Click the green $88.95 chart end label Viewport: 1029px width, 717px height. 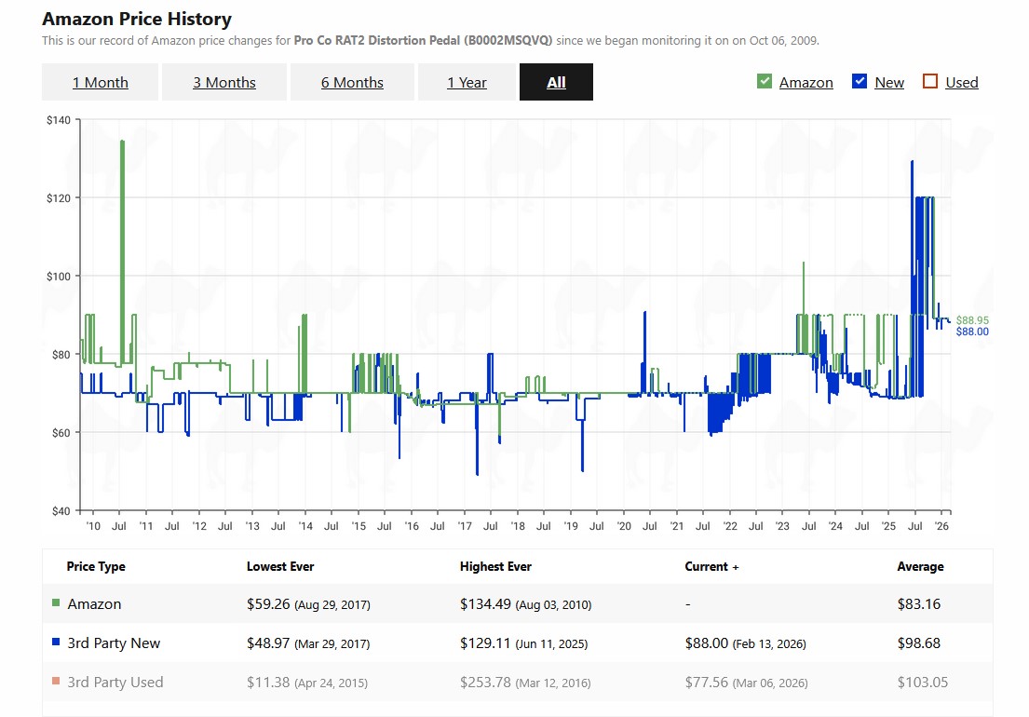coord(972,320)
